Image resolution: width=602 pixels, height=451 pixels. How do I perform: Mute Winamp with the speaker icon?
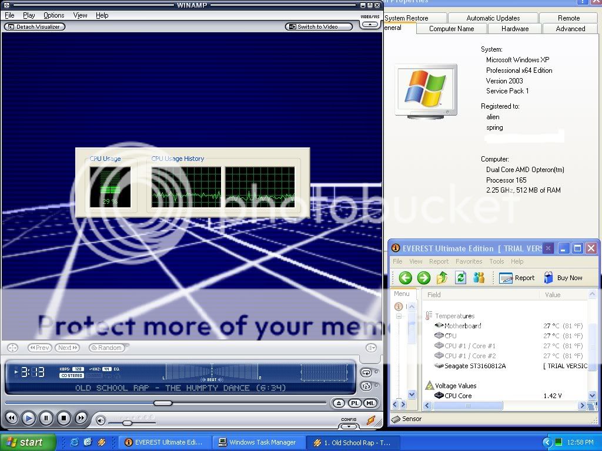click(101, 420)
